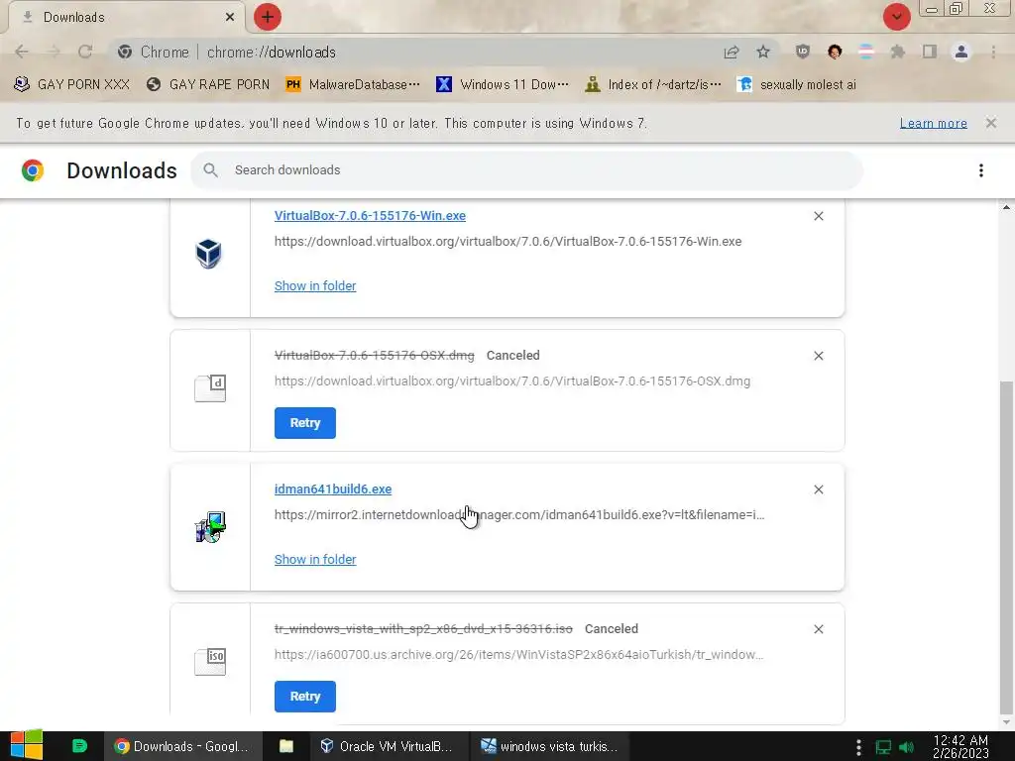Screen dimensions: 1015x761
Task: Go back with the browser back arrow
Action: click(x=22, y=52)
